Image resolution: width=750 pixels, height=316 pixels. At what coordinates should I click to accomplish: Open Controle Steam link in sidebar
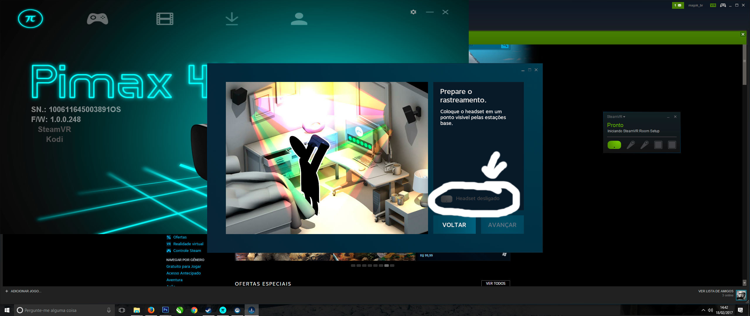(187, 251)
